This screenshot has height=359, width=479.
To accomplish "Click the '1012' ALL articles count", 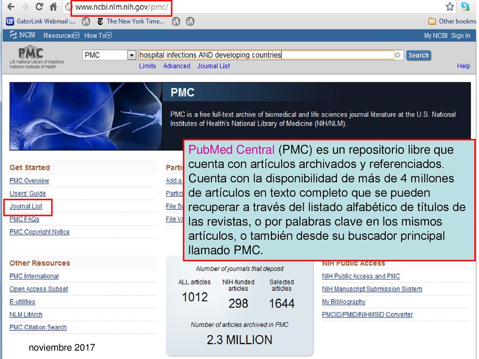I will [x=195, y=297].
